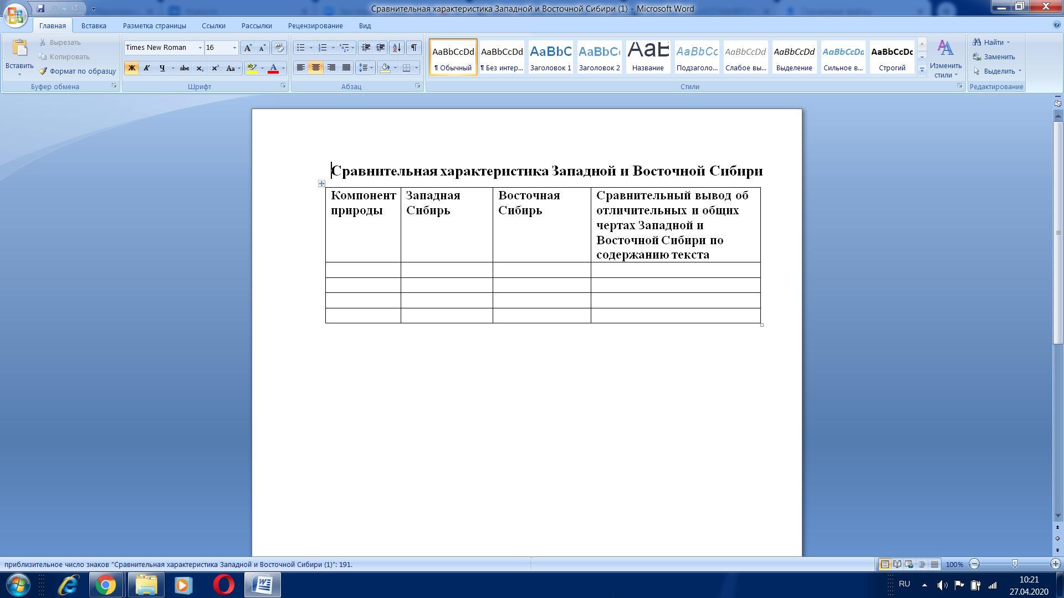The width and height of the screenshot is (1064, 598).
Task: Click the Grow Font icon
Action: [x=248, y=48]
